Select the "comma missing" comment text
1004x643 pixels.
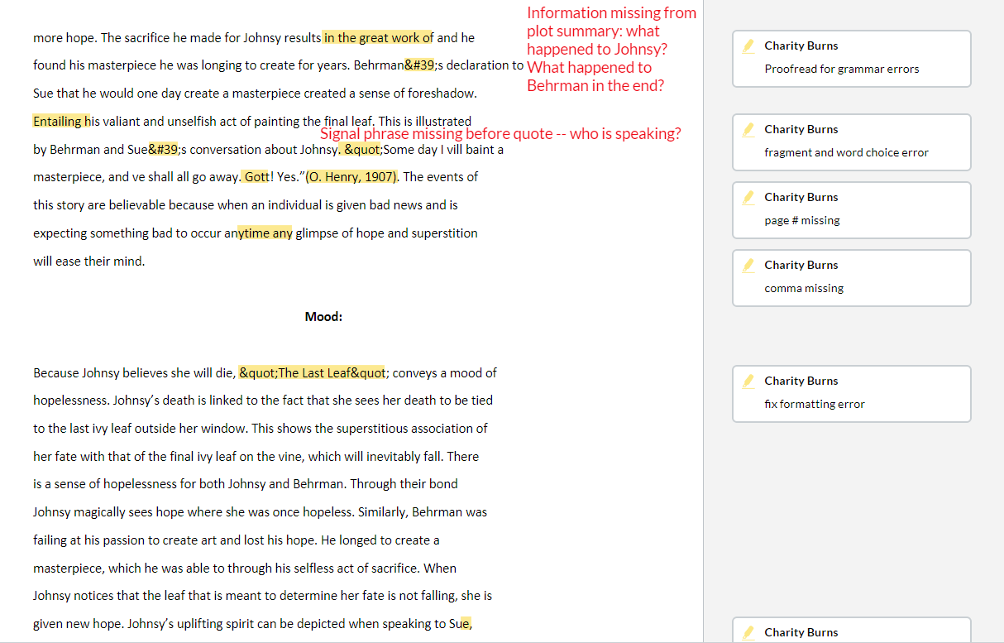coord(804,289)
